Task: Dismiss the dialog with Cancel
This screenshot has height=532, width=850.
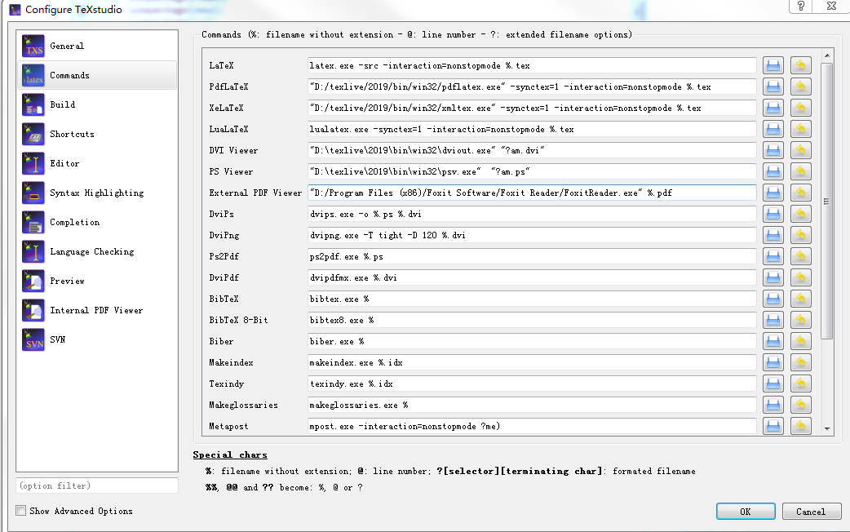Action: (x=811, y=511)
